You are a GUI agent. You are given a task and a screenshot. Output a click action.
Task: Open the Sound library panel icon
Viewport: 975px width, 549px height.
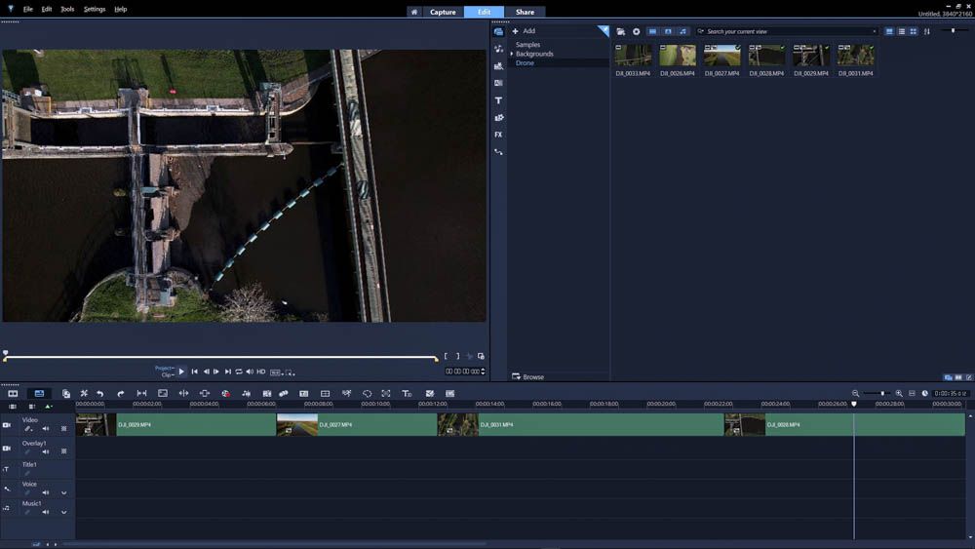(498, 49)
